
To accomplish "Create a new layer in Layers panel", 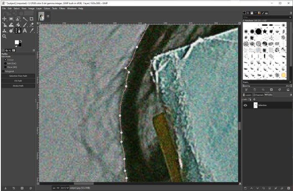I will 245,188.
